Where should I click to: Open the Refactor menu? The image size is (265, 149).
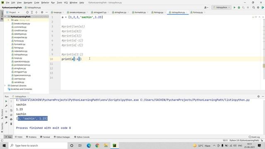coord(45,2)
